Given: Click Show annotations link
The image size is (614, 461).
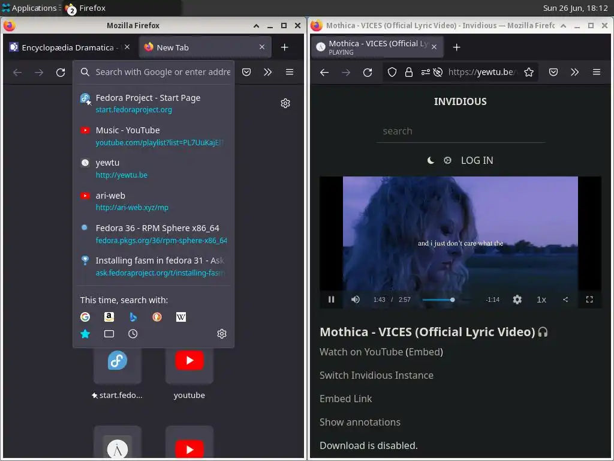Looking at the screenshot, I should [x=360, y=422].
